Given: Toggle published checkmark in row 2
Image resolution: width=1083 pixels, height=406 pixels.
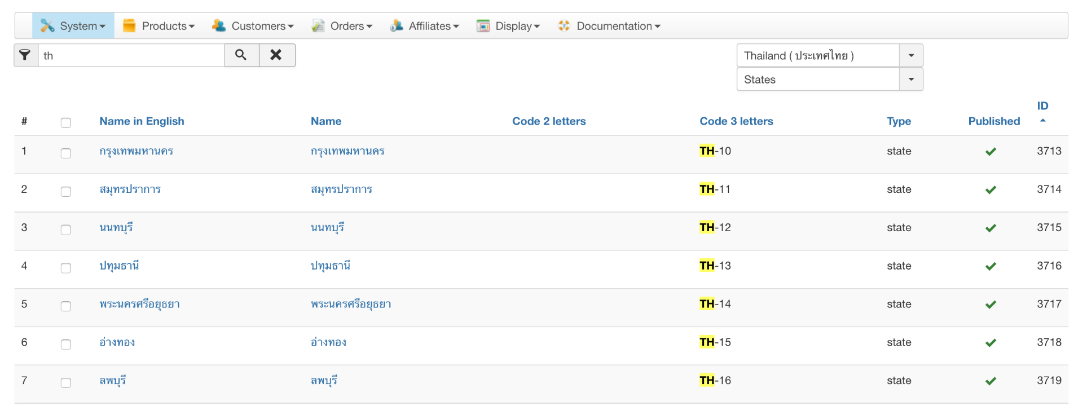Looking at the screenshot, I should click(x=990, y=190).
